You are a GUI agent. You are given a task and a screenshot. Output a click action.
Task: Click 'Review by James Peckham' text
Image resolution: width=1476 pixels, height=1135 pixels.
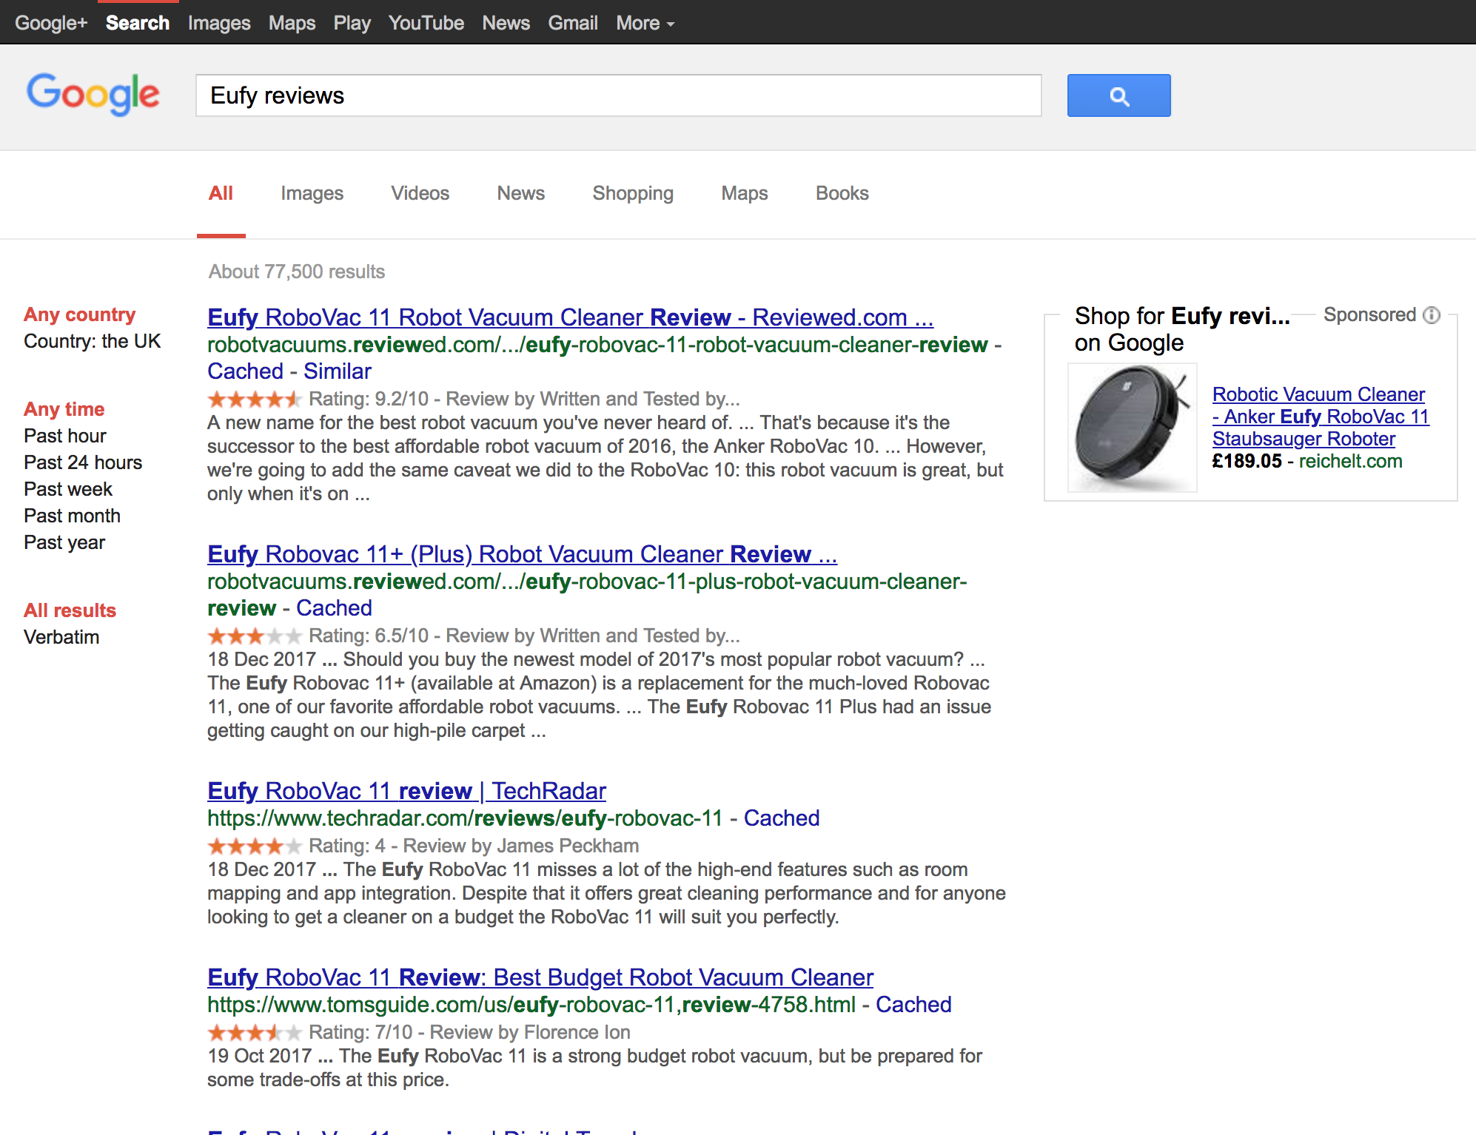521,846
